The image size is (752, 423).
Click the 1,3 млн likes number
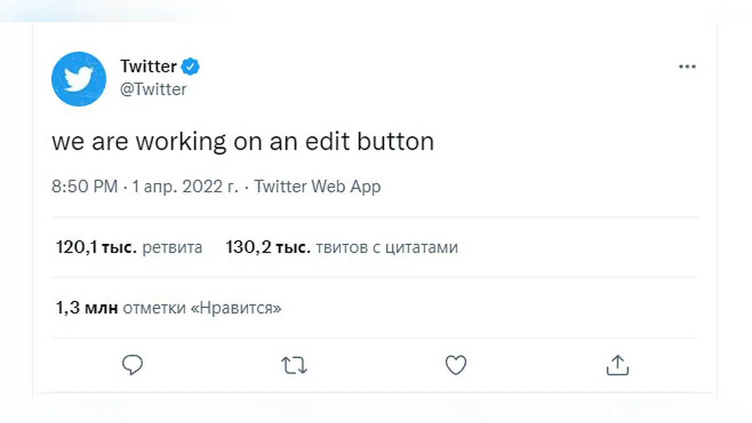pos(87,308)
